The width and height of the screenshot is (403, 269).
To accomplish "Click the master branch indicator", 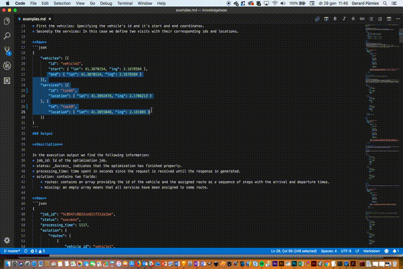I will click(x=12, y=251).
